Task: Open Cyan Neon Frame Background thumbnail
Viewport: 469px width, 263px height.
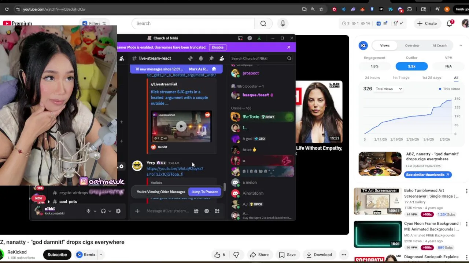Action: coord(378,234)
